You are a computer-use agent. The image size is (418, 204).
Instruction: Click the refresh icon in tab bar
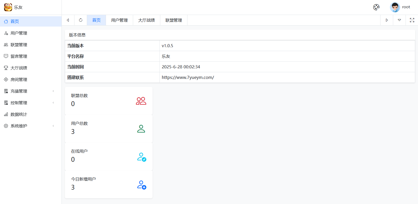click(x=81, y=20)
